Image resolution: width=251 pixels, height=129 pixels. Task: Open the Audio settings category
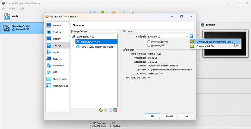[x=58, y=52]
